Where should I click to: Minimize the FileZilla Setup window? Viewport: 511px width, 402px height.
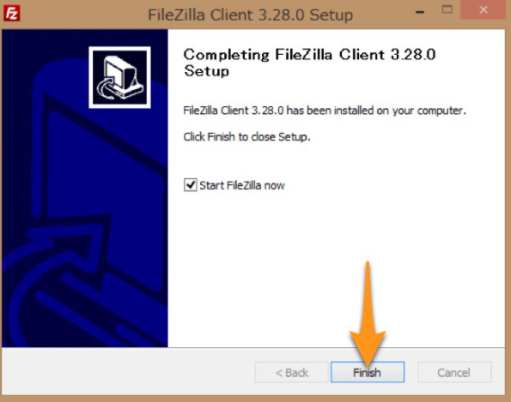(420, 12)
